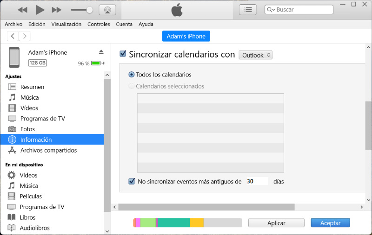
Task: Select the Información sidebar item
Action: tap(52, 140)
